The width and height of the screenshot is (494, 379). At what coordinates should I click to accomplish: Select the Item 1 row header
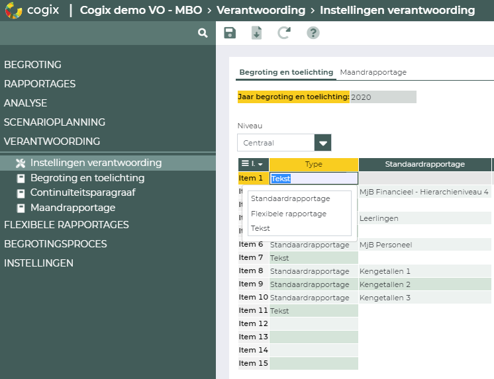coord(254,178)
